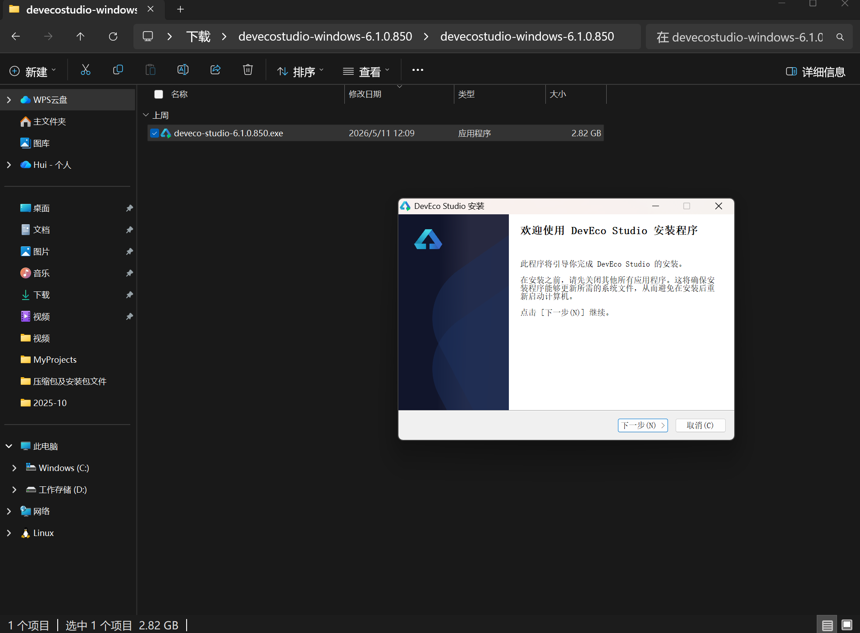Click the Paste clipboard icon
Image resolution: width=860 pixels, height=633 pixels.
(150, 70)
